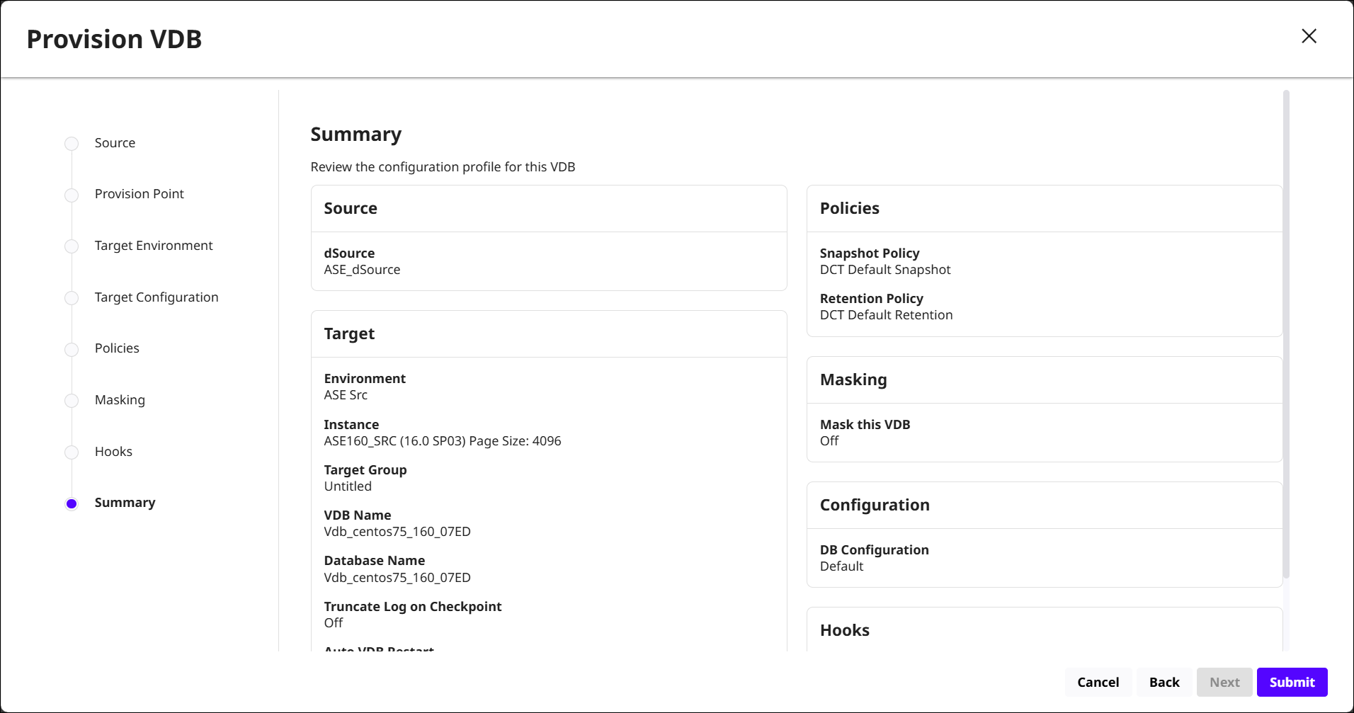
Task: Click the Masking step circle indicator
Action: (72, 401)
